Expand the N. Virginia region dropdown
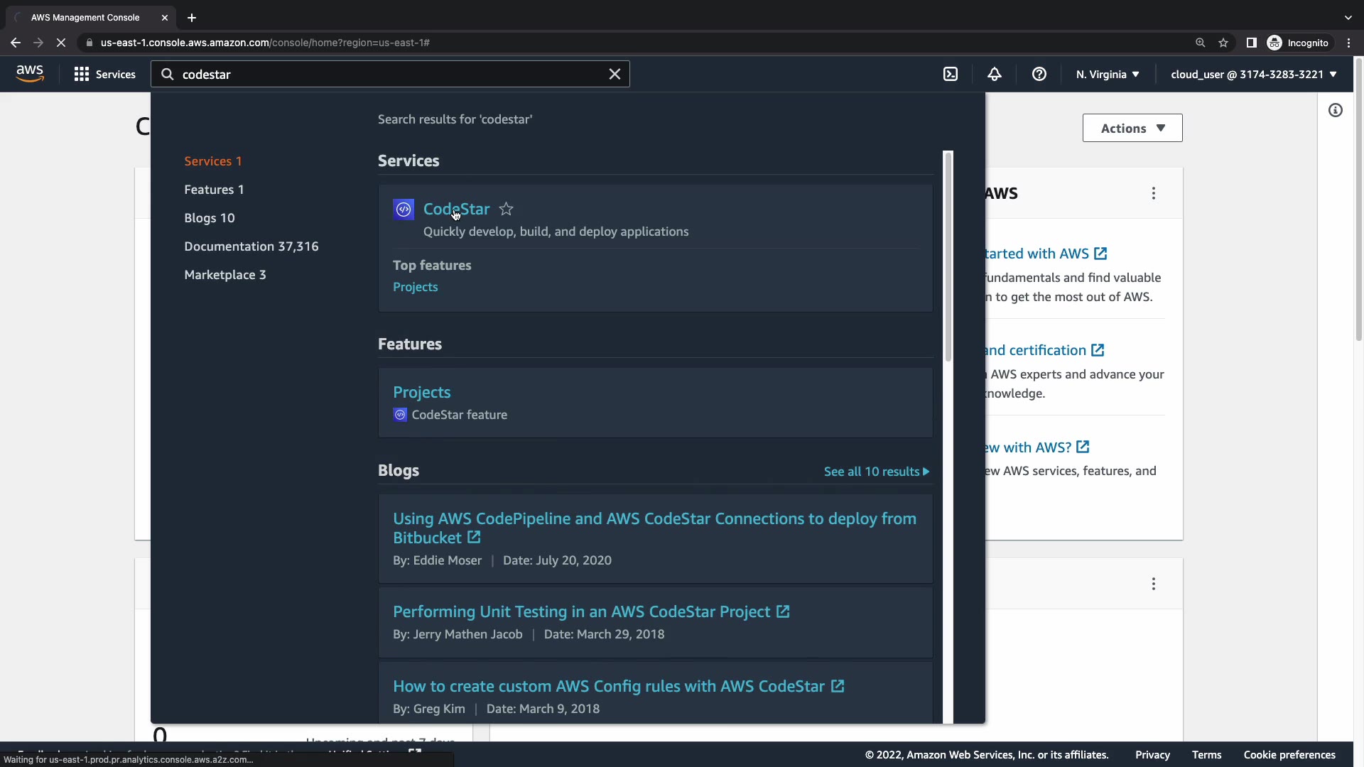1364x767 pixels. click(x=1108, y=74)
